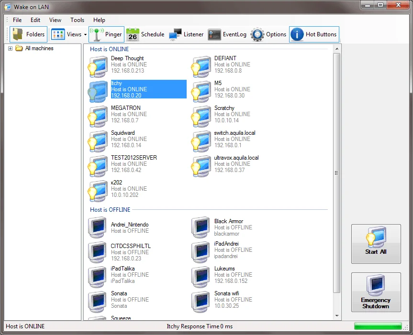Open the Tools menu
The image size is (413, 335).
pos(77,20)
